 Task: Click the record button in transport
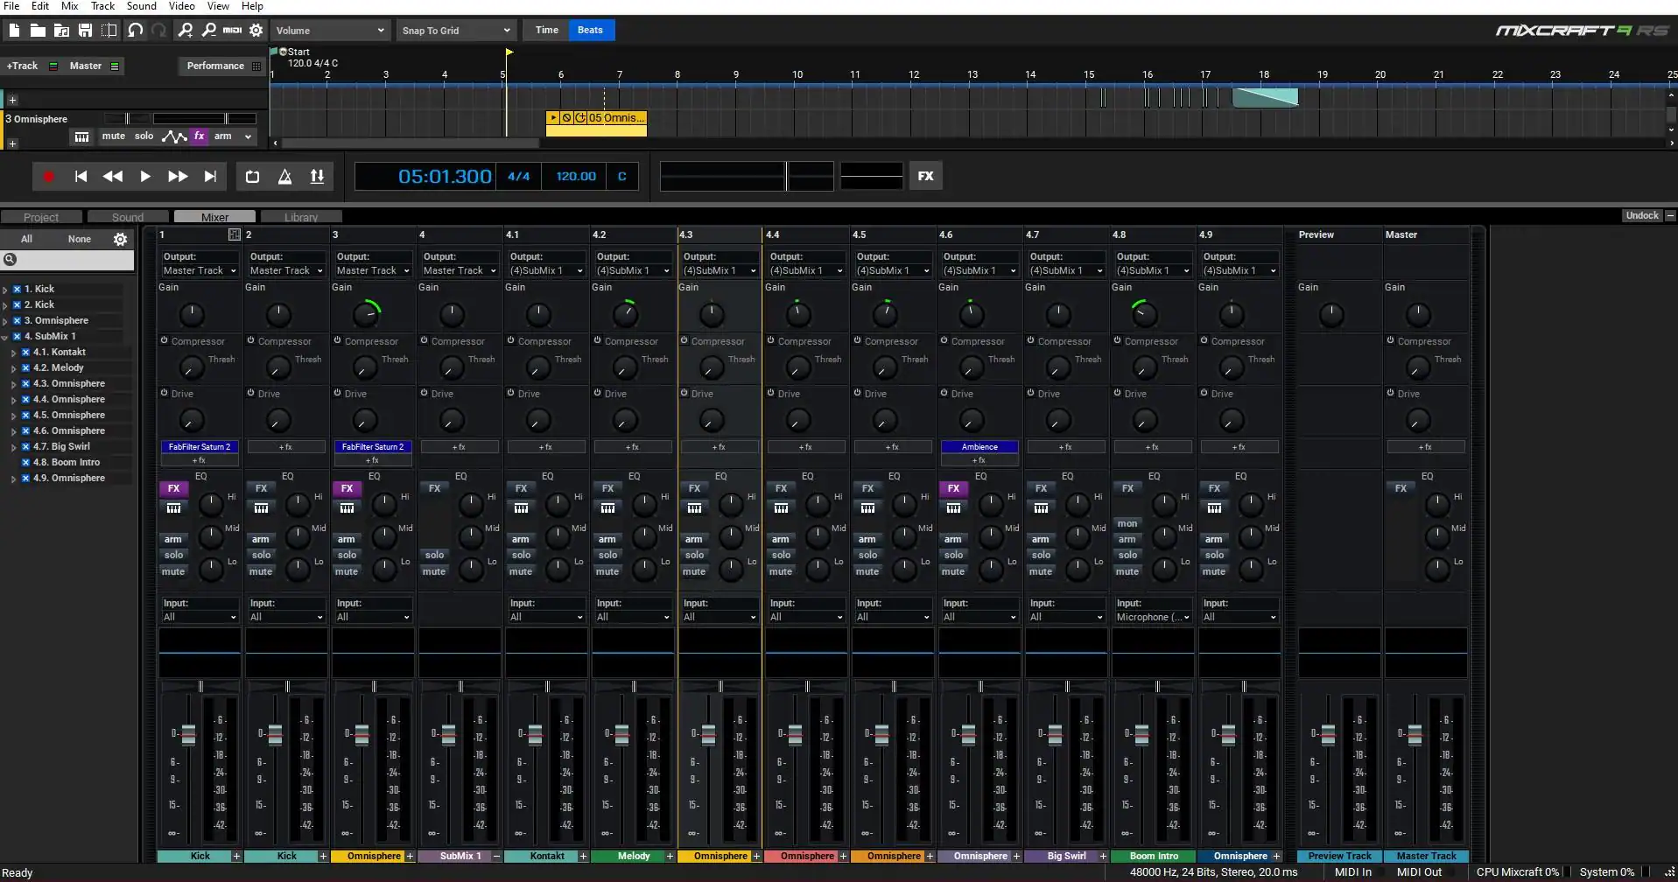(x=49, y=177)
